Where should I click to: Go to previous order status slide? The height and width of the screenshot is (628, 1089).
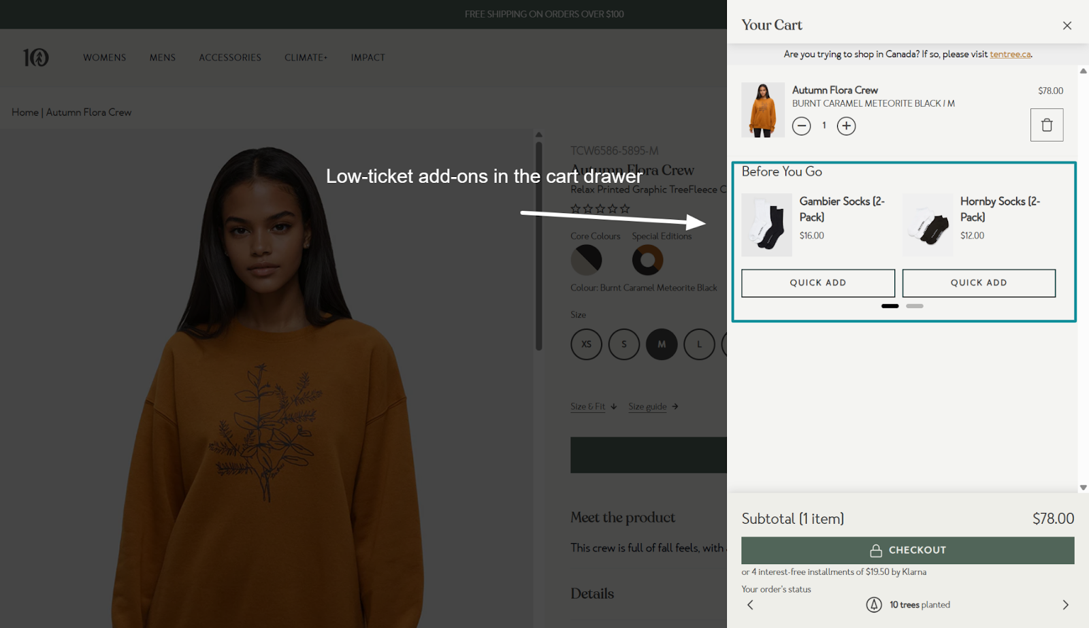tap(750, 605)
